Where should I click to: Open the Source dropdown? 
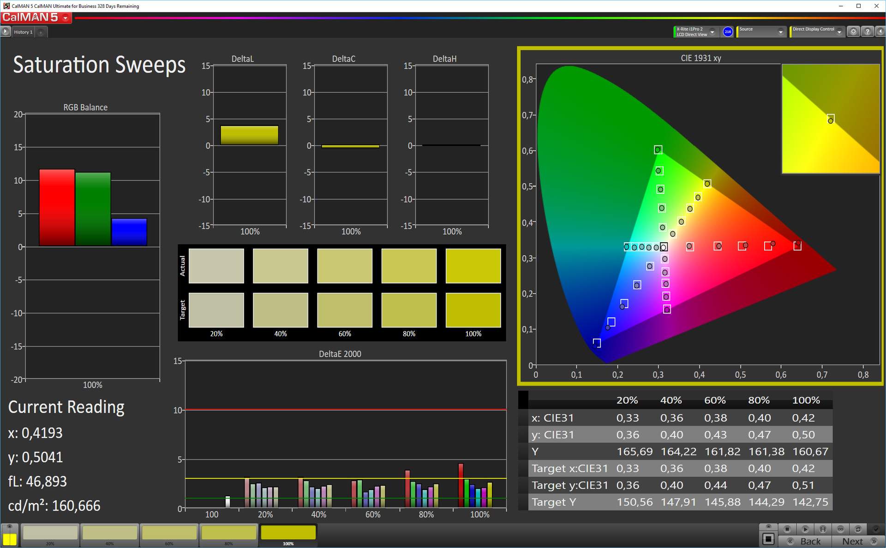click(781, 32)
